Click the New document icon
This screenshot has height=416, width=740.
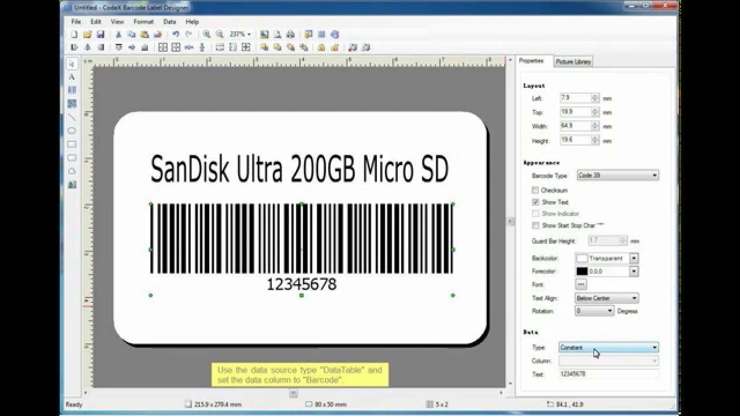pyautogui.click(x=74, y=35)
